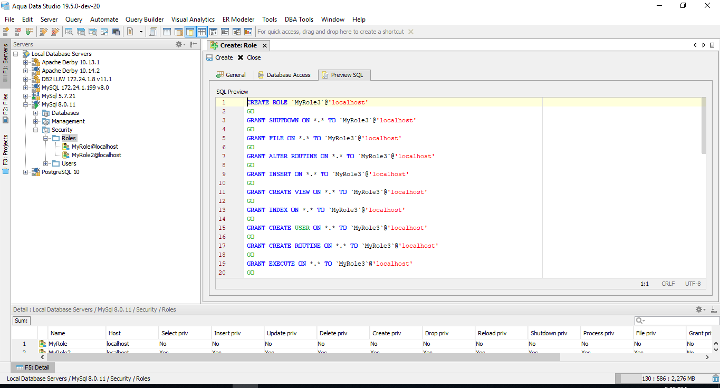Expand the MySQL 172.24.1.199 v8.0 node

point(26,88)
